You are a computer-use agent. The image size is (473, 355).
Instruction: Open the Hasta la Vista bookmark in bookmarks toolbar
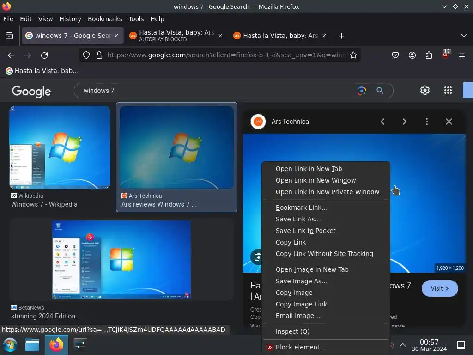42,71
